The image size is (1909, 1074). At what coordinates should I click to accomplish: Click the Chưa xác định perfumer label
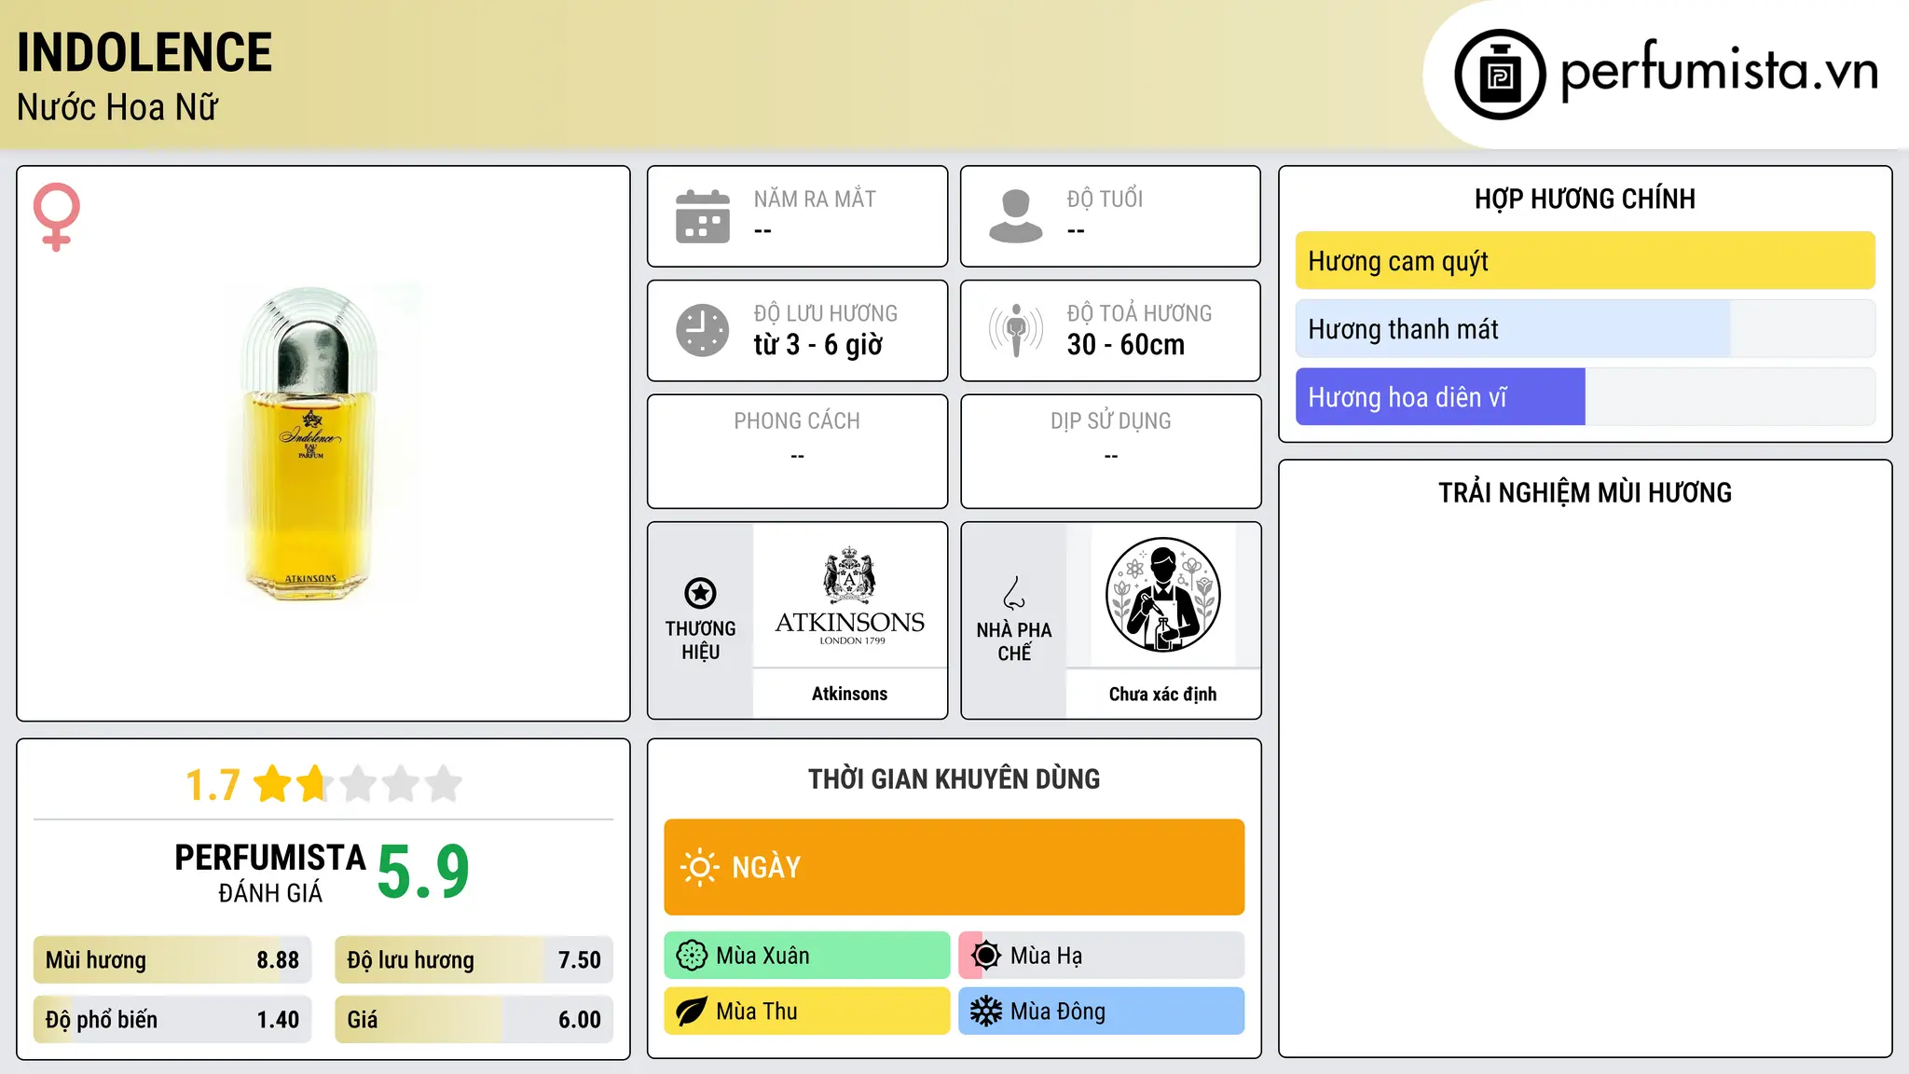coord(1162,694)
